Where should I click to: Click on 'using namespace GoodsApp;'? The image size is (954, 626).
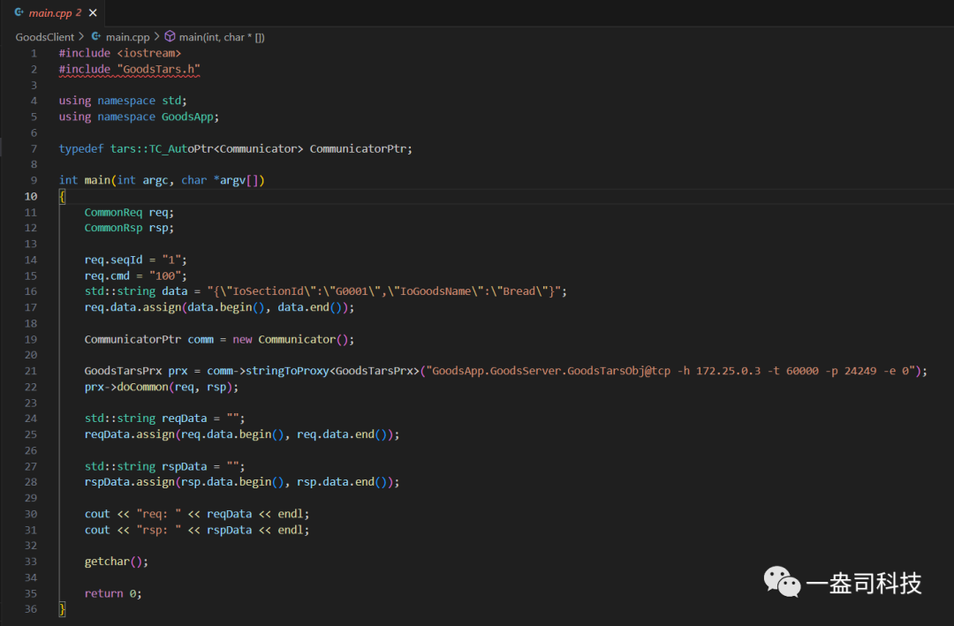[139, 117]
